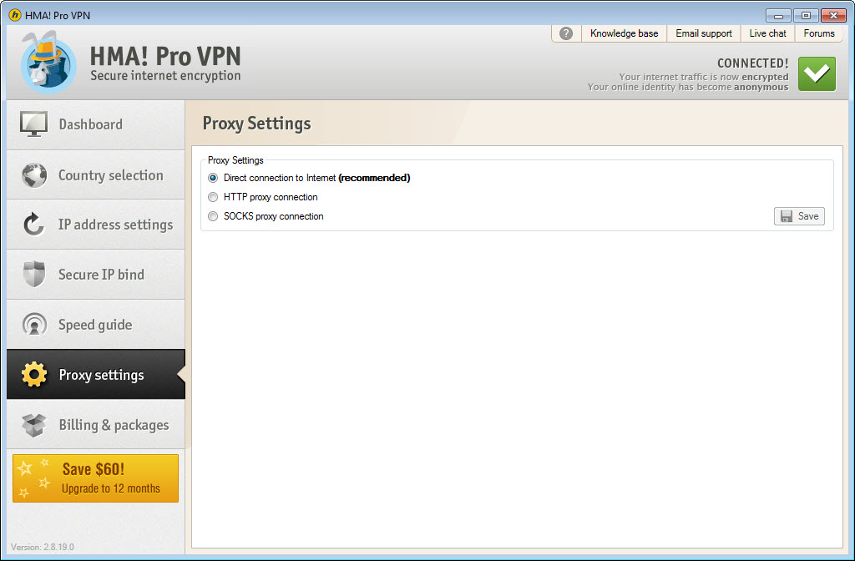Open Secure IP bind label

click(101, 274)
